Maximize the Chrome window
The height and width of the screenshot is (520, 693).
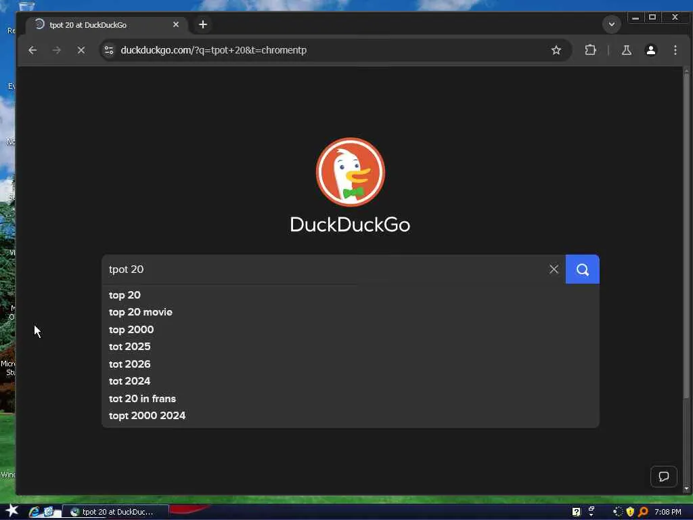click(x=652, y=18)
